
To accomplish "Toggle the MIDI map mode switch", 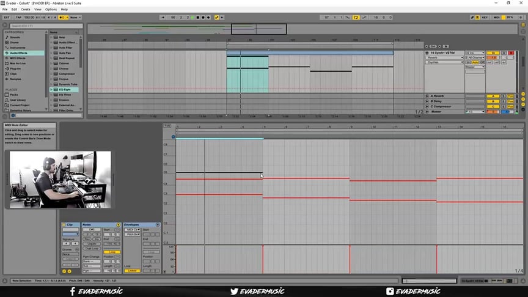I will click(496, 18).
